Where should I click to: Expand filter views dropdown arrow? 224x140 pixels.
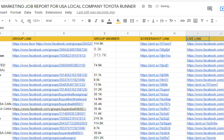point(207,21)
